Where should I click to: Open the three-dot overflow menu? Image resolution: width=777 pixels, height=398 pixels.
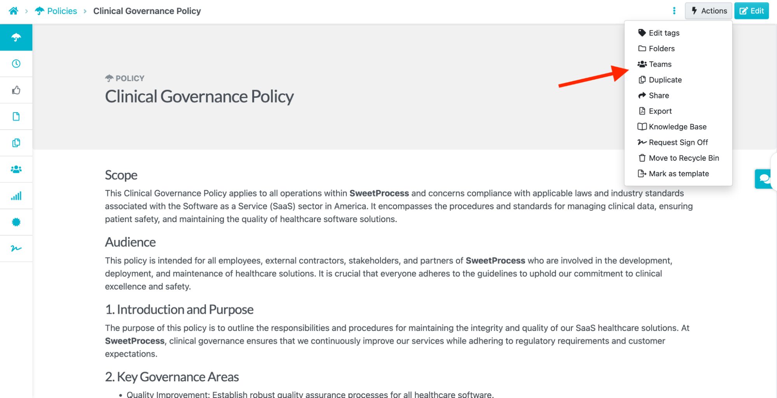(x=674, y=10)
